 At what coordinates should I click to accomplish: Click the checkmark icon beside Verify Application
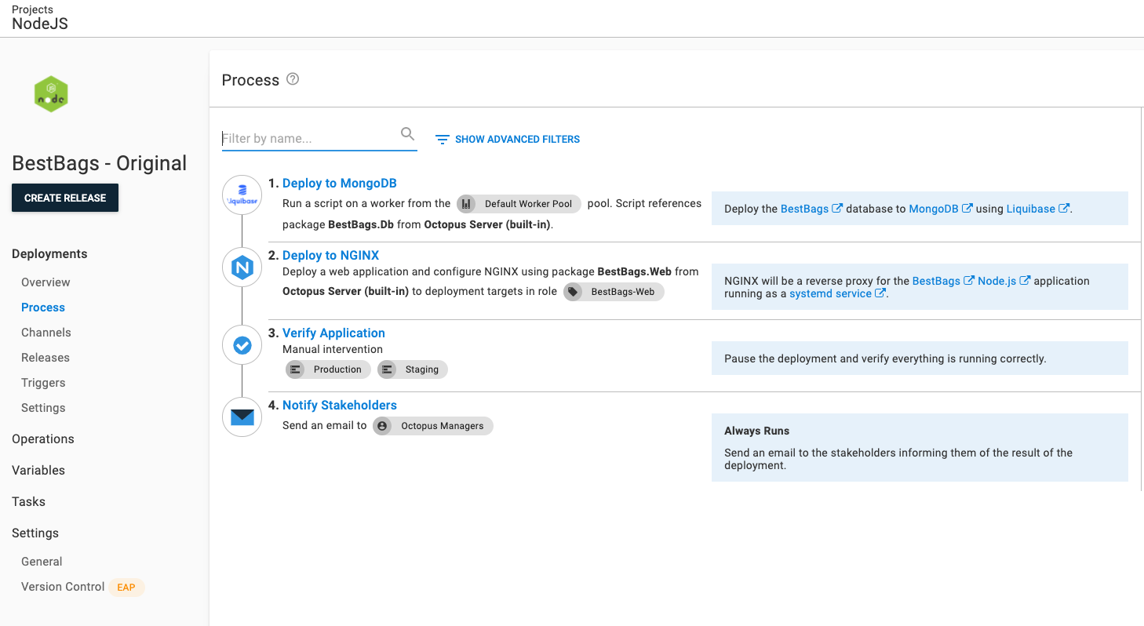pyautogui.click(x=242, y=344)
